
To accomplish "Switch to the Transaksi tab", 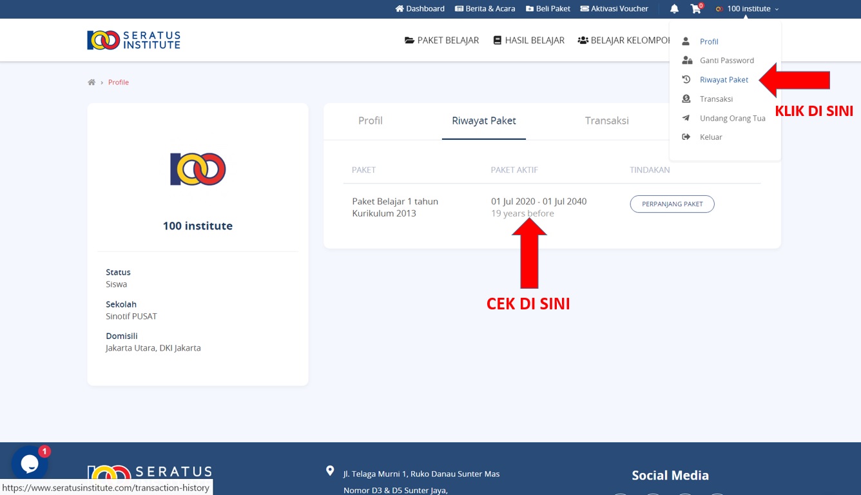I will tap(607, 121).
